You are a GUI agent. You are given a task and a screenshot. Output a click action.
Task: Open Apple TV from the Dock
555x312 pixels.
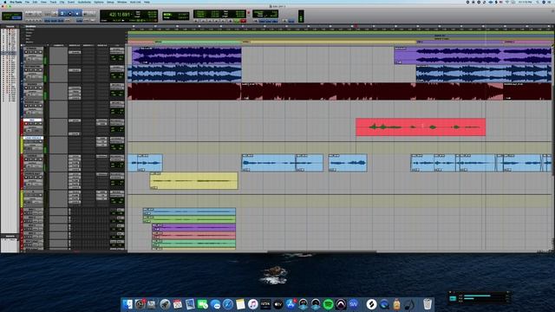point(278,304)
